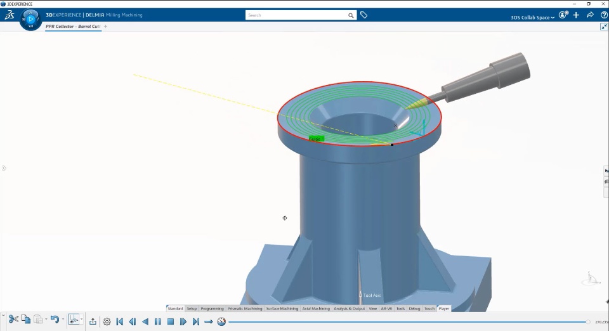The image size is (609, 331).
Task: Select the Player tab
Action: pos(443,309)
